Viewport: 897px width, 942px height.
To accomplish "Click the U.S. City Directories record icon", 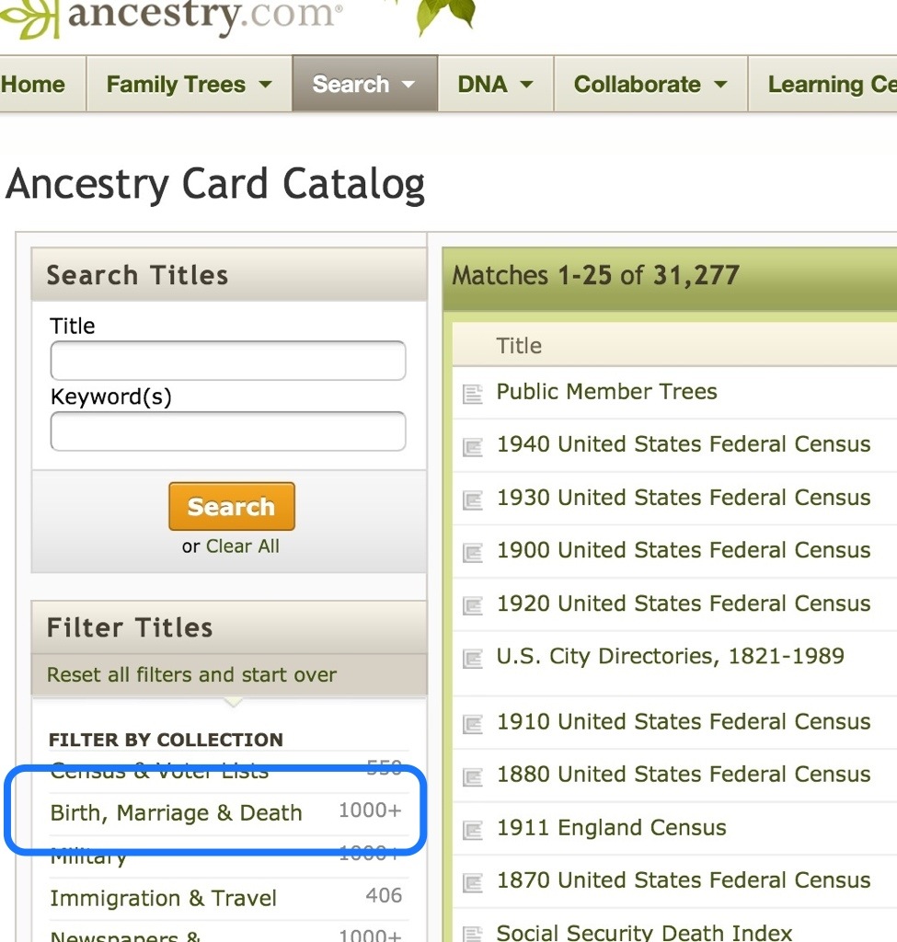I will coord(472,659).
